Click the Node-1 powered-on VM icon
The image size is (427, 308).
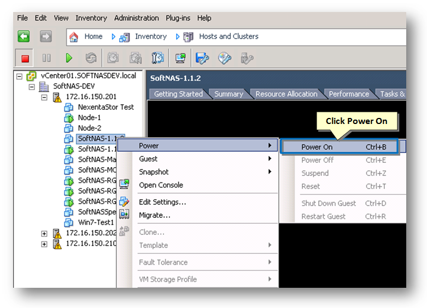pos(69,118)
